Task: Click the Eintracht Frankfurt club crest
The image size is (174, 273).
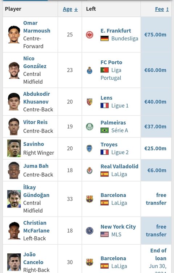Action: pyautogui.click(x=90, y=35)
